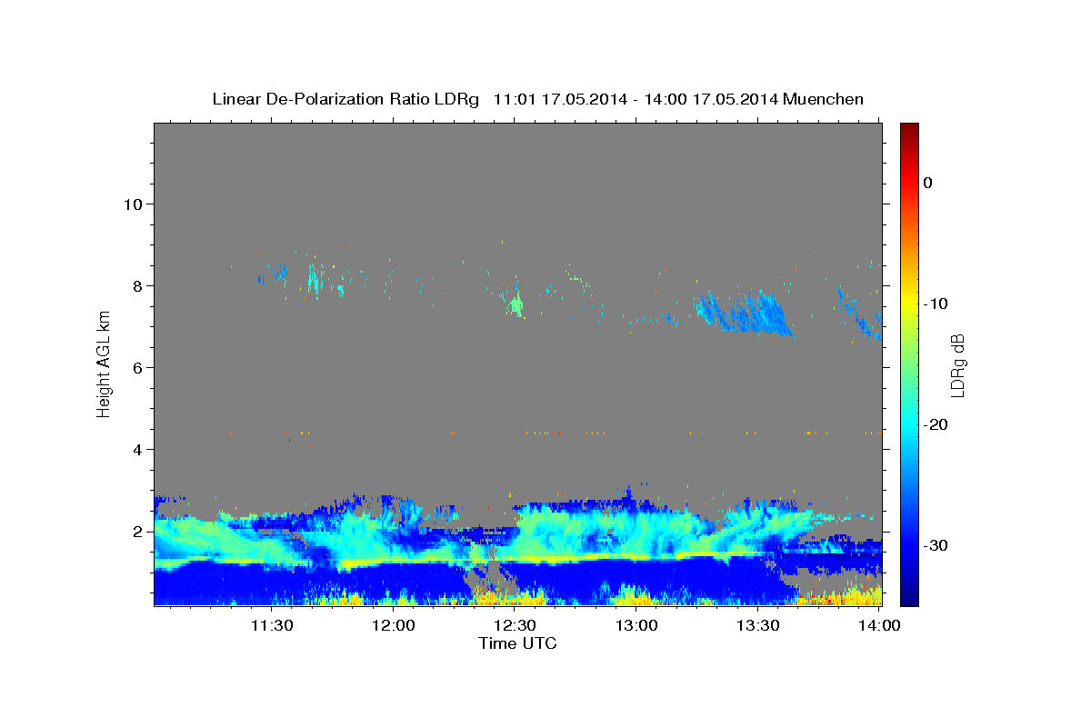Click the 13:00 time tick label
1091x727 pixels.
pos(636,626)
